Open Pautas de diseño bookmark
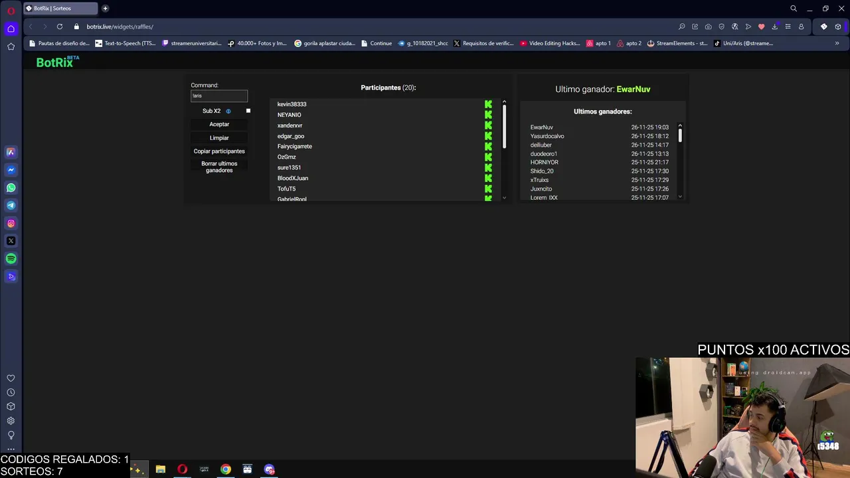 point(59,43)
